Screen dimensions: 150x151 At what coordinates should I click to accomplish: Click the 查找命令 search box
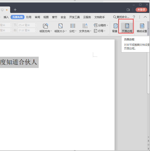(121, 17)
